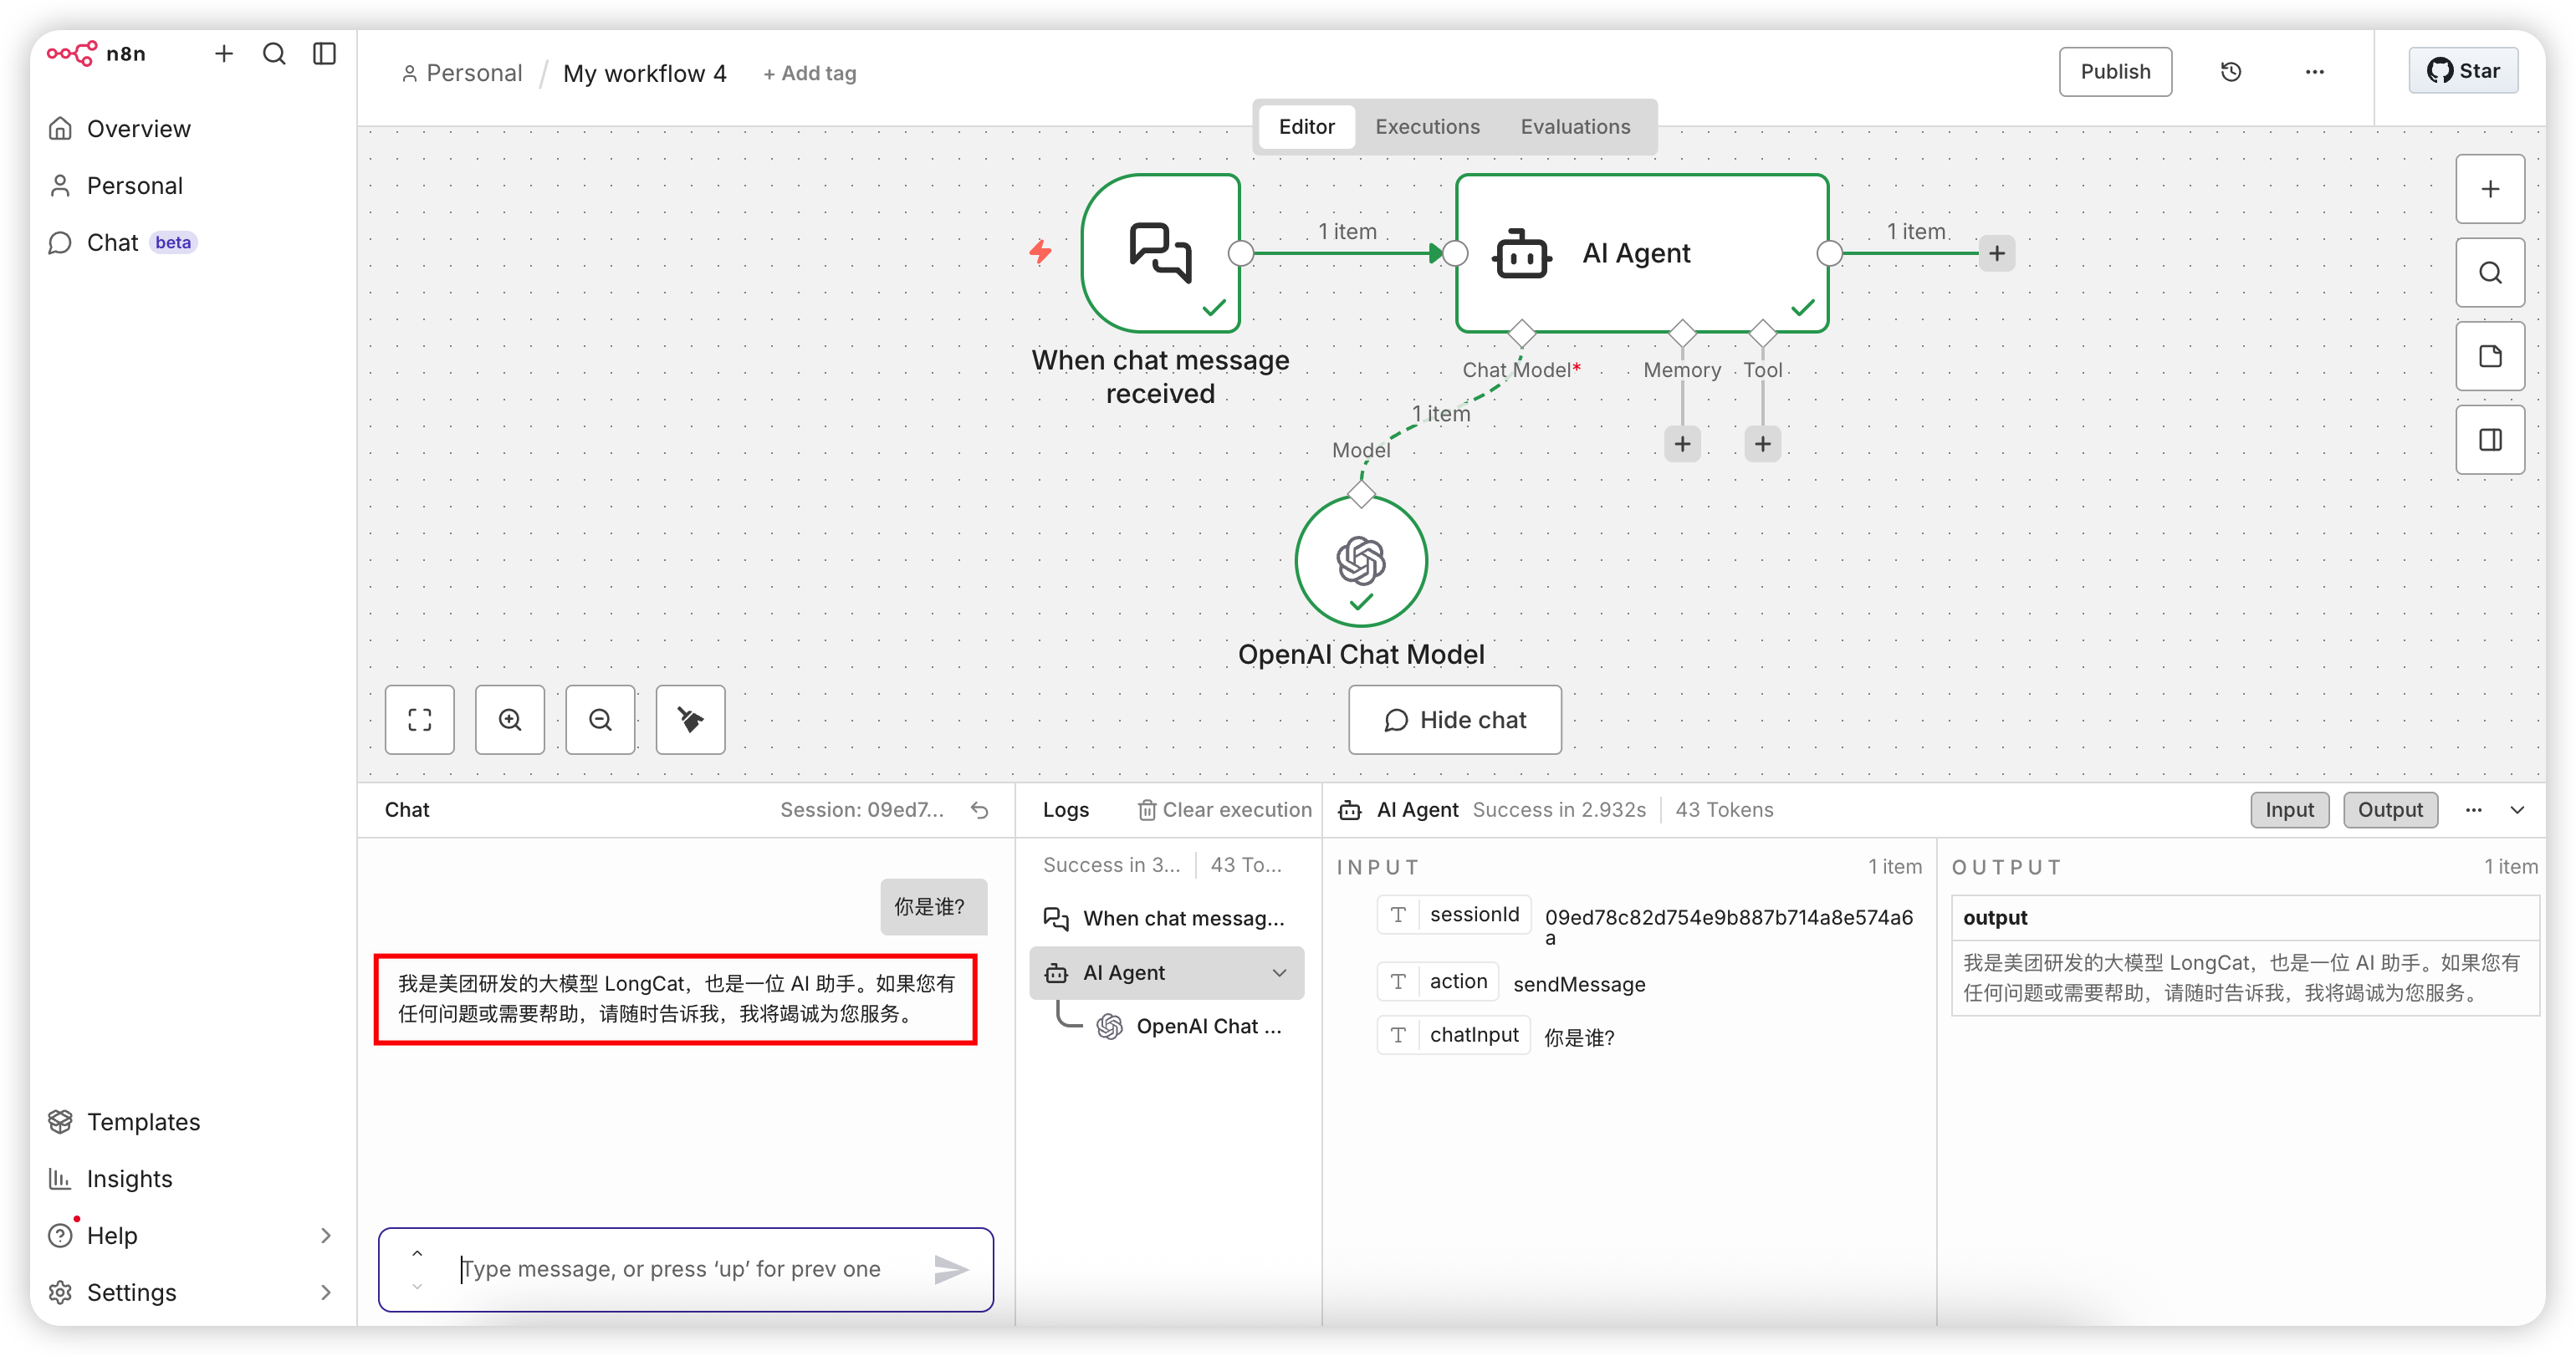Viewport: 2576px width, 1356px height.
Task: Zoom out of the workflow canvas
Action: [x=600, y=720]
